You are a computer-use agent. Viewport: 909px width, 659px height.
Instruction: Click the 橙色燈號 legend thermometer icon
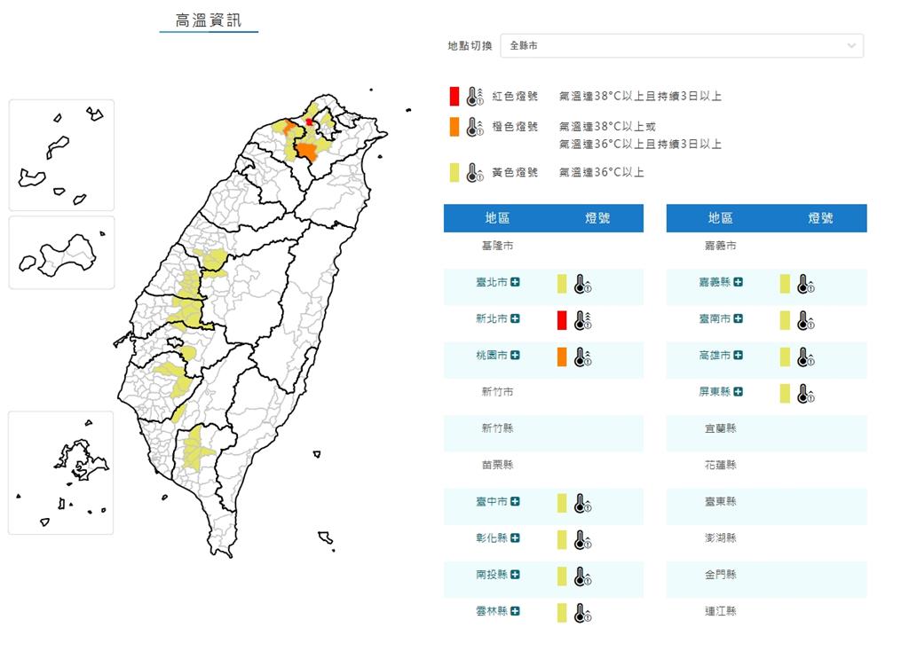tap(475, 127)
